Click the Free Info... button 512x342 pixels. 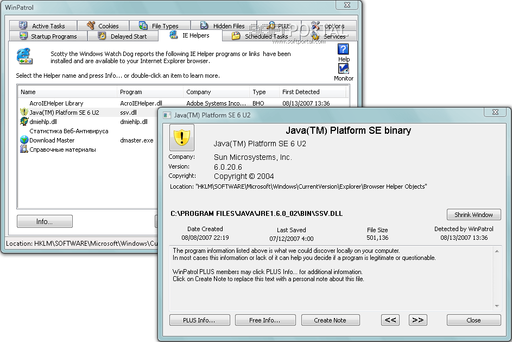[x=265, y=320]
